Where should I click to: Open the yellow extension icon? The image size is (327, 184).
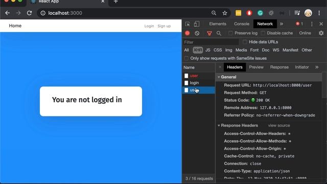[x=239, y=13]
